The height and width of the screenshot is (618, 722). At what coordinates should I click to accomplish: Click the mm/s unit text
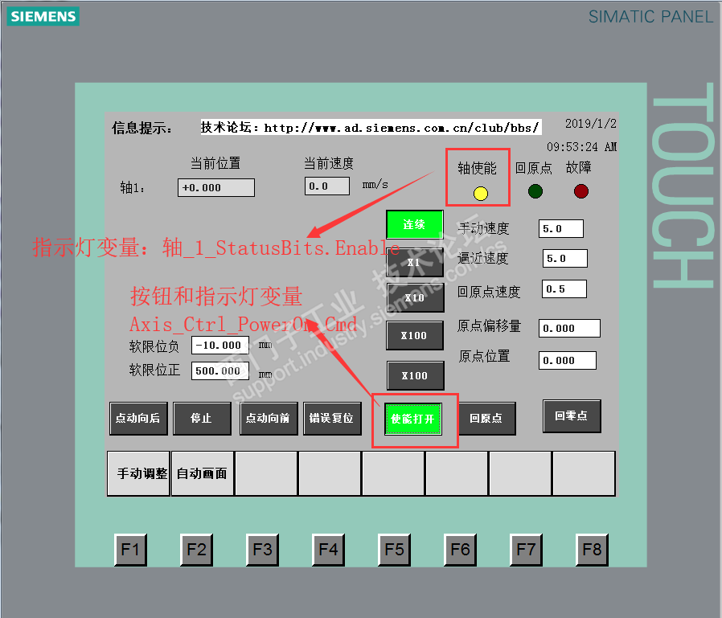(375, 185)
